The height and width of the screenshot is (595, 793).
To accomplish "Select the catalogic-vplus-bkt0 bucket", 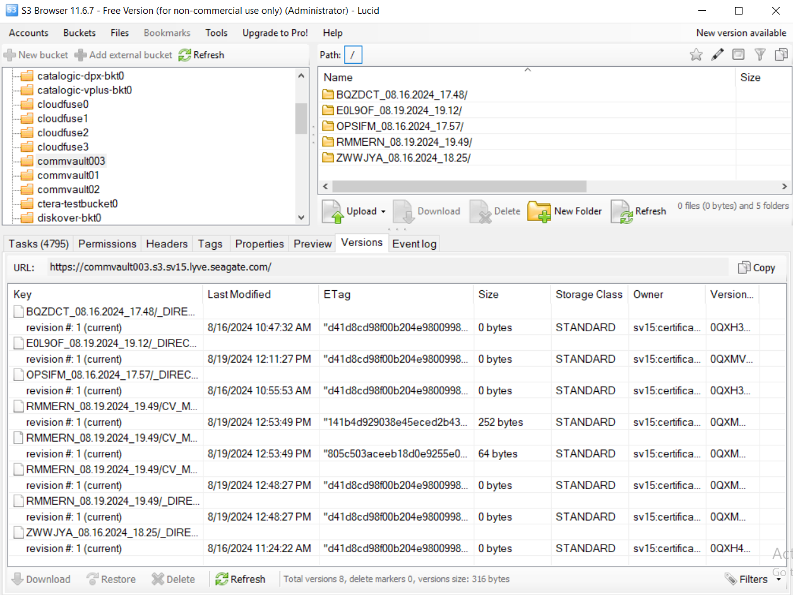I will coord(85,90).
